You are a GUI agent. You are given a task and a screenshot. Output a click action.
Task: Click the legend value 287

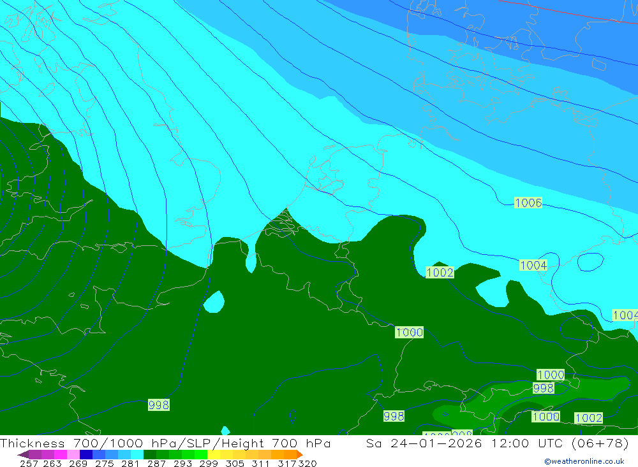pos(156,464)
